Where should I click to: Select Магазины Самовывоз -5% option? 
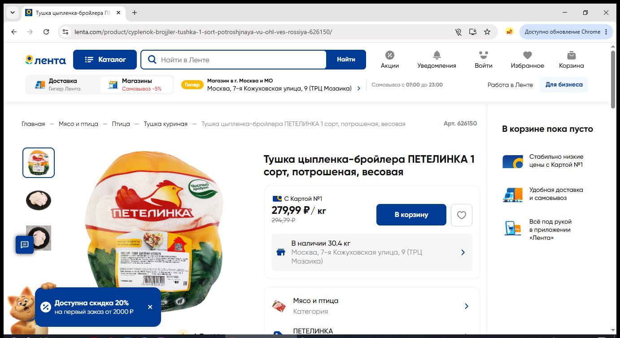136,85
